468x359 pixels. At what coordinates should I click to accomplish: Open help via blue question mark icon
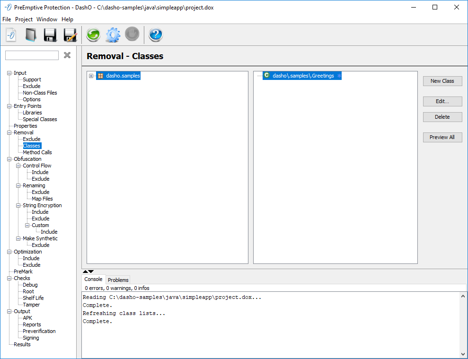click(156, 35)
